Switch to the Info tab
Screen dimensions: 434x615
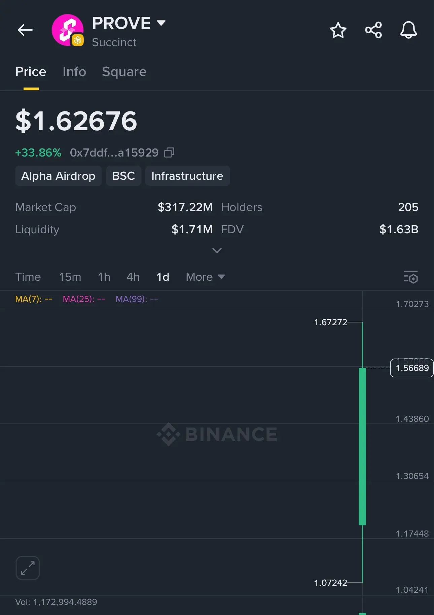(74, 72)
